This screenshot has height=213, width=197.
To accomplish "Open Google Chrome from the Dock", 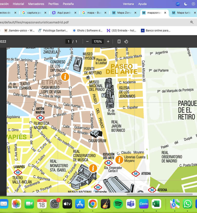I will click(93, 204).
